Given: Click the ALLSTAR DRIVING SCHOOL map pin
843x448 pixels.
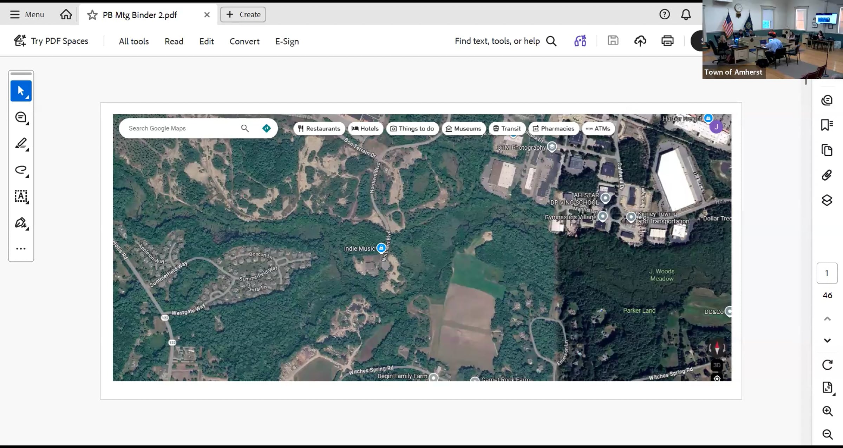Looking at the screenshot, I should [x=605, y=198].
